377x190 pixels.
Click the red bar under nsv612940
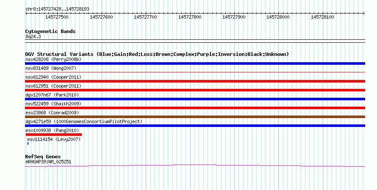pyautogui.click(x=195, y=81)
